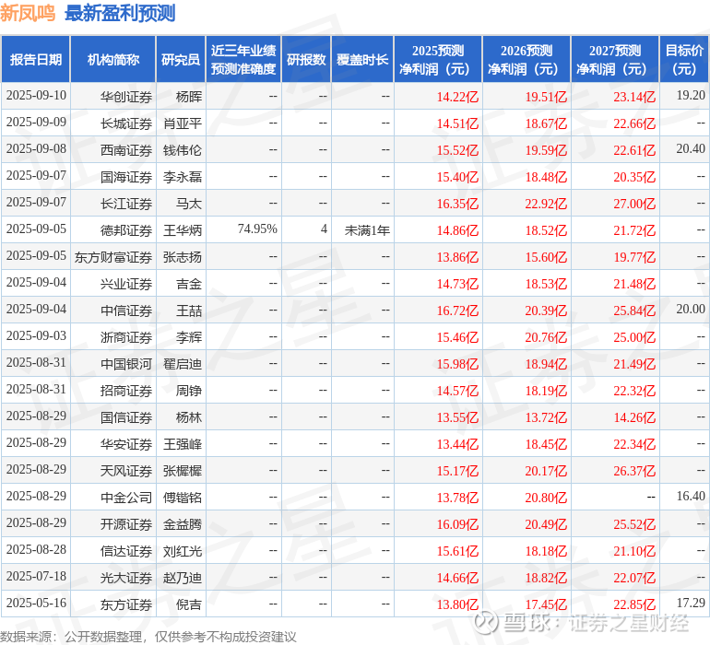This screenshot has width=710, height=645.
Task: Click analyst name 肖亚平
Action: [183, 123]
